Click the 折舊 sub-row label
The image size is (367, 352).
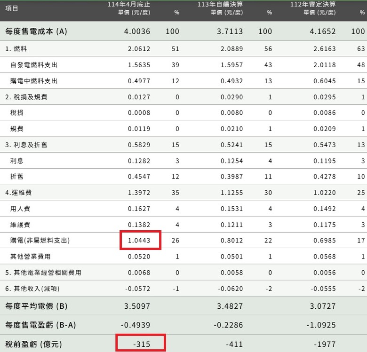click(17, 176)
